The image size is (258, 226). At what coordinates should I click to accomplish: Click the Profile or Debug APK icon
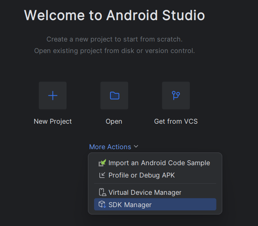coord(102,175)
